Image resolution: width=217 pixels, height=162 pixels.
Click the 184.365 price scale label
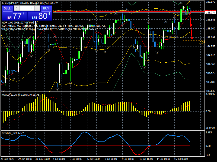click(211, 64)
